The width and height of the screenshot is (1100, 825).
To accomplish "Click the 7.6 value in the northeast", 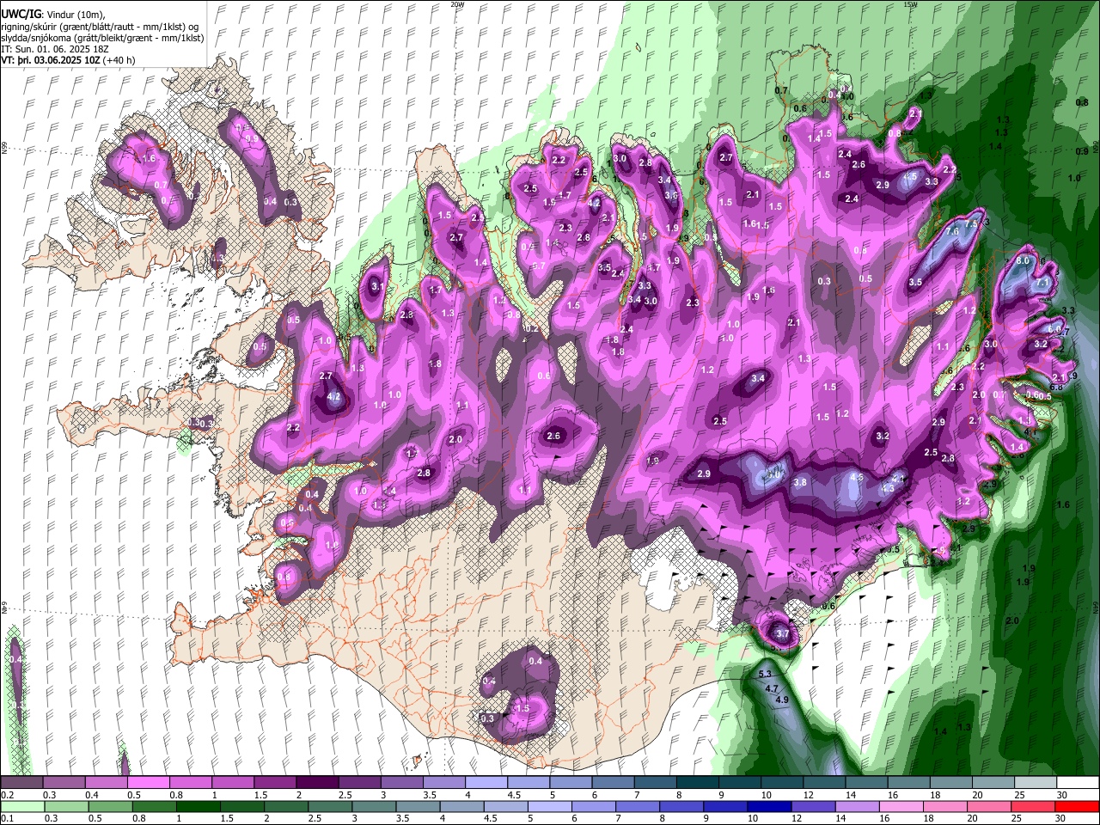I will pos(951,231).
